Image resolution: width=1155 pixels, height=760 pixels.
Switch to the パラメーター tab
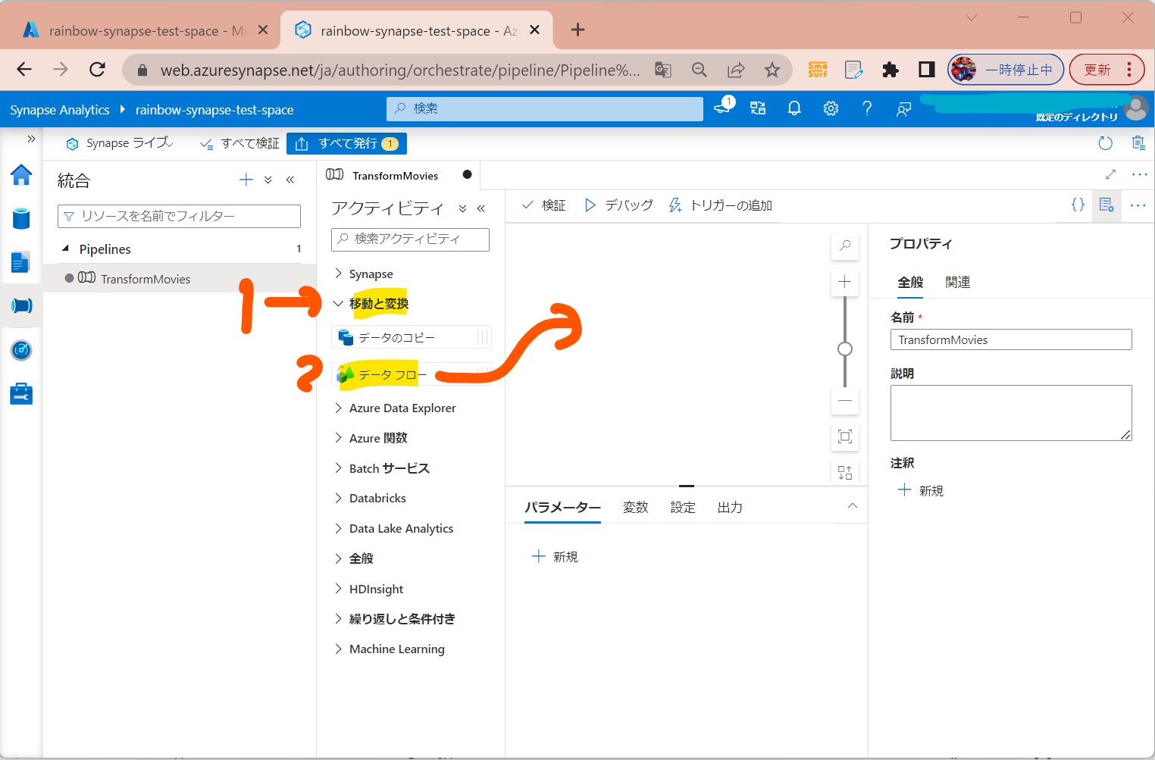[562, 508]
